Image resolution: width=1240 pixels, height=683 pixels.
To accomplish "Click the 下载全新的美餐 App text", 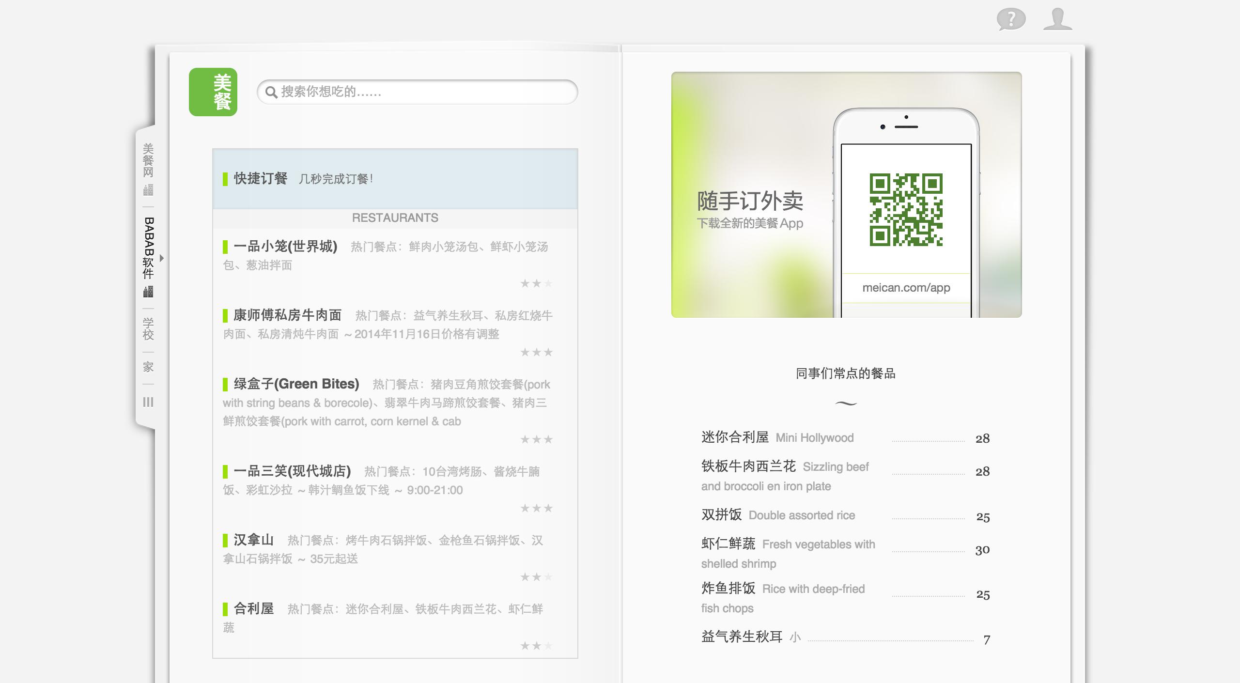I will [x=750, y=223].
